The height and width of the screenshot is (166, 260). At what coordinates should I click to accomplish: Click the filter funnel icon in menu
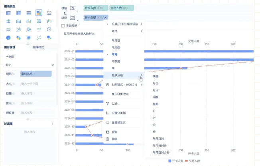[x=107, y=103]
